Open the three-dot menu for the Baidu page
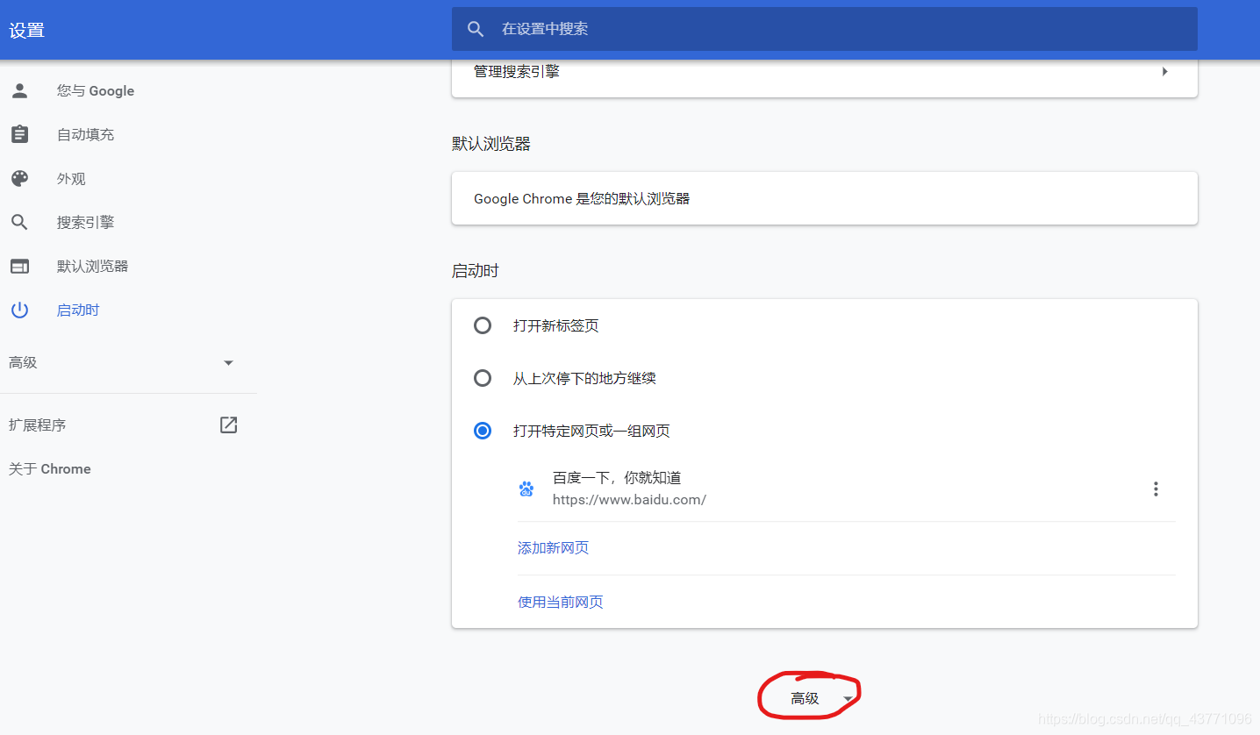Viewport: 1260px width, 735px height. [x=1156, y=489]
